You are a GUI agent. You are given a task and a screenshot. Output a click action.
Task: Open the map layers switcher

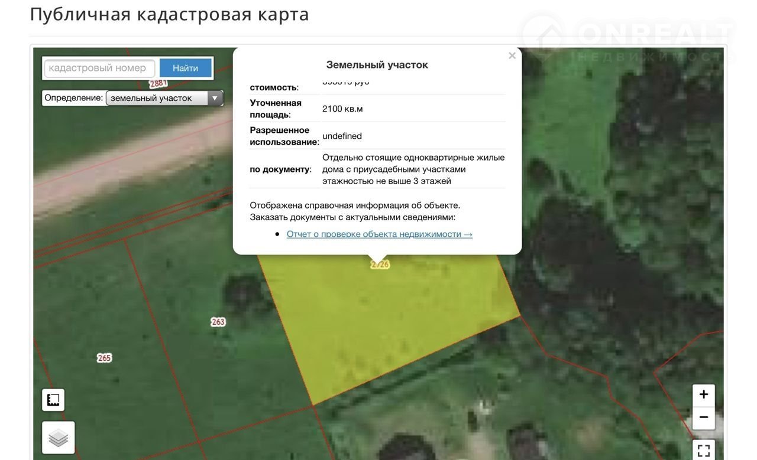(59, 438)
